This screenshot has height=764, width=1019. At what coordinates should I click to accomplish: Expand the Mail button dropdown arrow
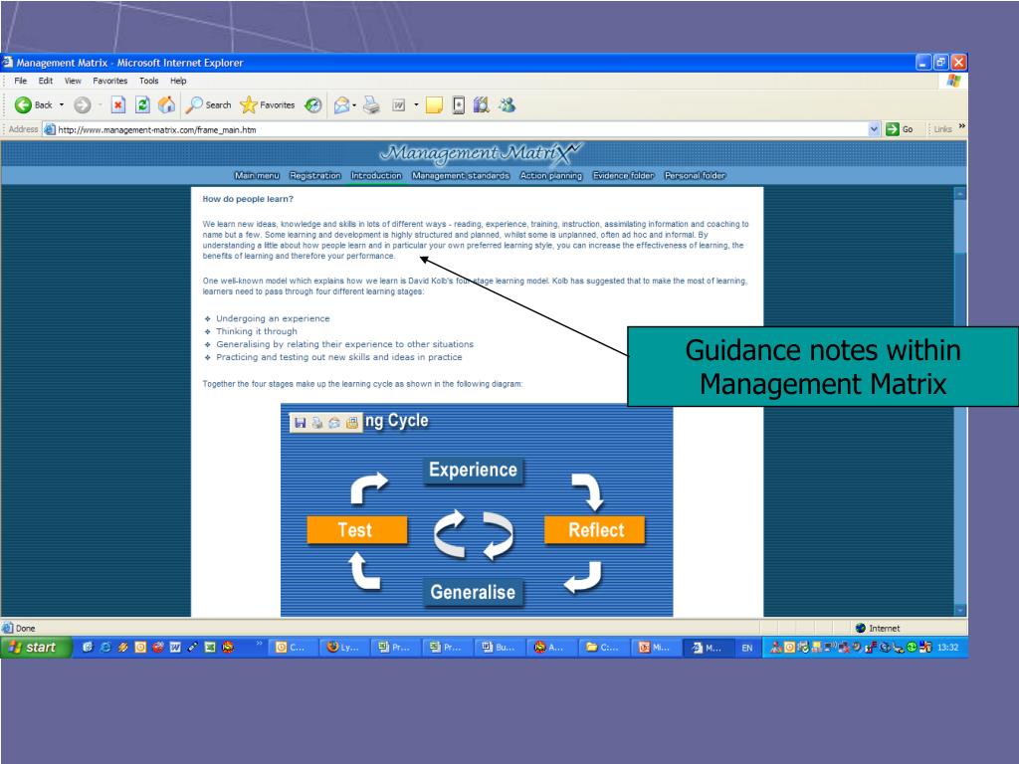coord(354,104)
